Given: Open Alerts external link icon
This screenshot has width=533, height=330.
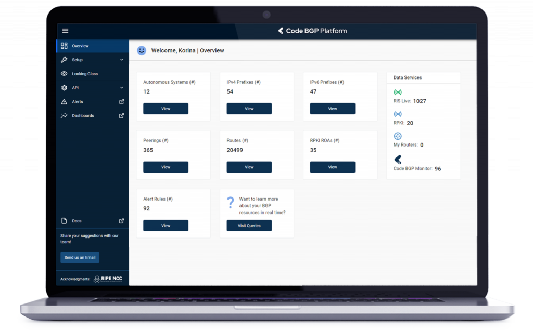Looking at the screenshot, I should coord(121,102).
